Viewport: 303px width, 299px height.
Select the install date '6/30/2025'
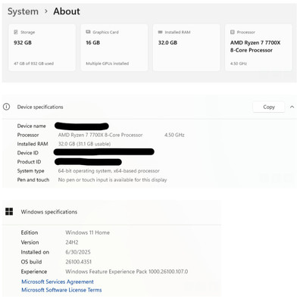(78, 252)
